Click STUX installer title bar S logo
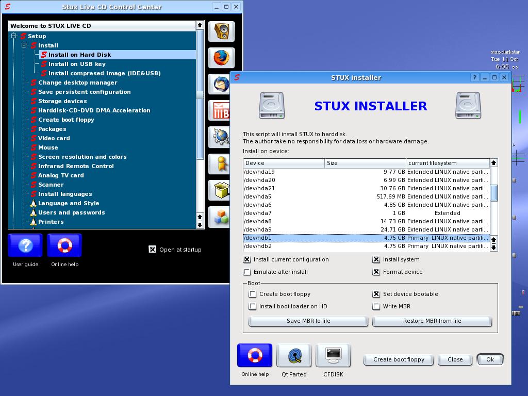This screenshot has width=528, height=396. point(237,77)
